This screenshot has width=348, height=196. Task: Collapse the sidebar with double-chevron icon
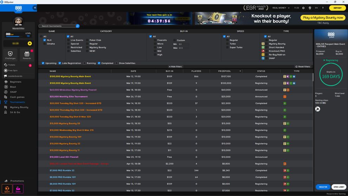[x=35, y=8]
